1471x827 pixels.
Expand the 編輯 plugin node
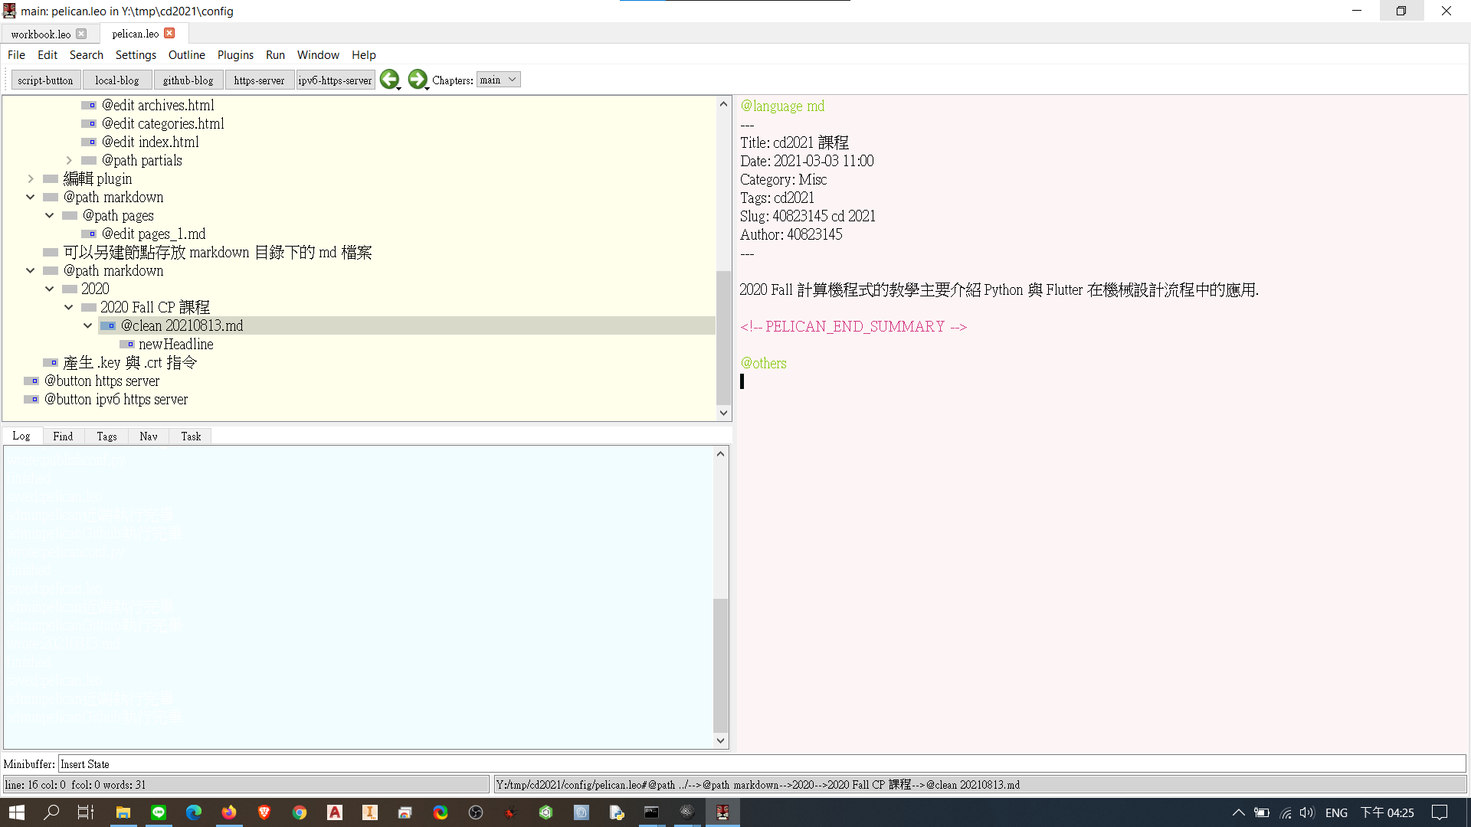(31, 179)
